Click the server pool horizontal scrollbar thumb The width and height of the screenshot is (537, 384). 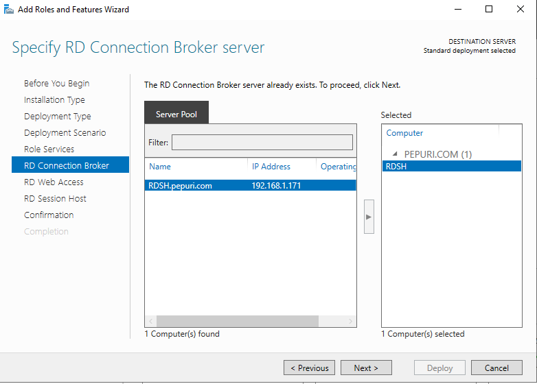coord(238,321)
